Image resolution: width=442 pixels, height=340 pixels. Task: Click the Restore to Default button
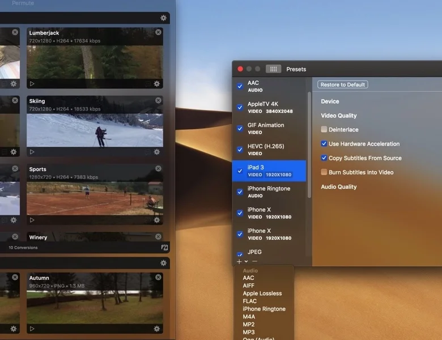(x=342, y=84)
